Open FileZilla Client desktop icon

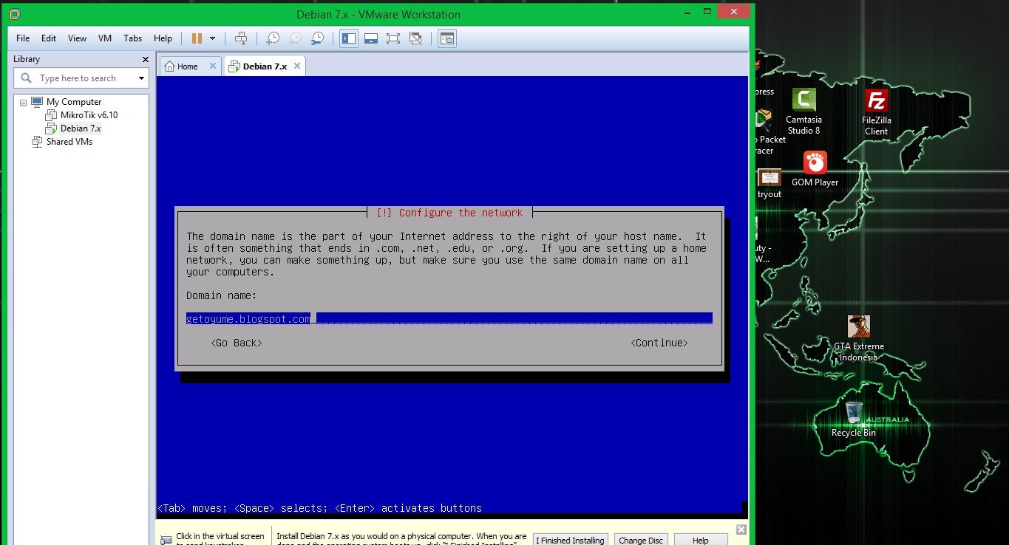pyautogui.click(x=877, y=113)
